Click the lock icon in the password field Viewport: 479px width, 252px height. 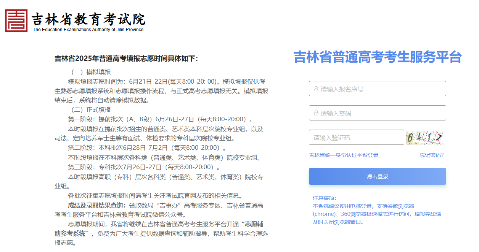tap(316, 113)
